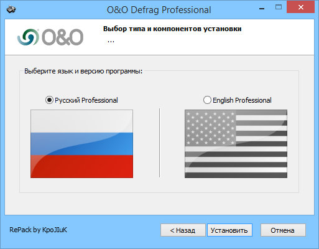
Task: Close the O&O Defrag Professional window
Action: pos(300,7)
